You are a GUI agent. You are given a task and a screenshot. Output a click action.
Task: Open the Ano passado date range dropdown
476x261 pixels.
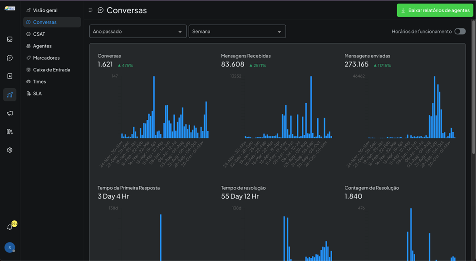point(137,32)
